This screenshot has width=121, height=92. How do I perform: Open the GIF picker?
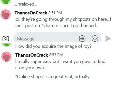point(82,39)
